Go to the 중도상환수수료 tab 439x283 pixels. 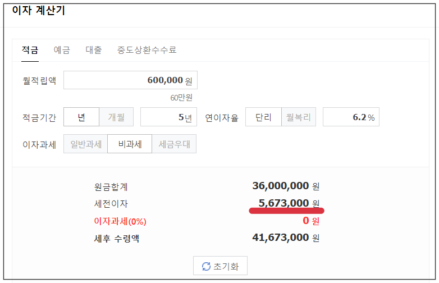[x=147, y=50]
